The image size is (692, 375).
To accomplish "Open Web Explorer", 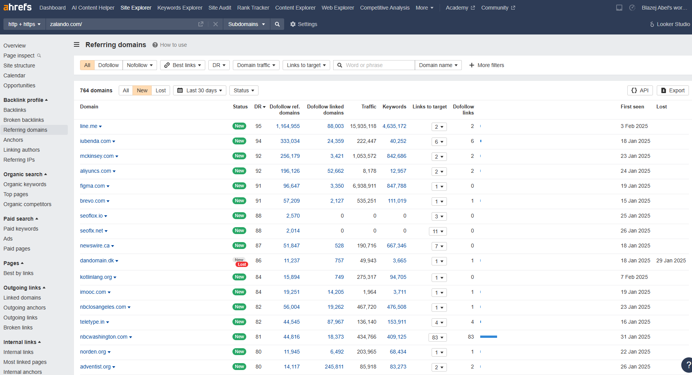I will [338, 8].
